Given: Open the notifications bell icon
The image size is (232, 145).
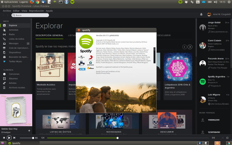Looking at the screenshot, I should tap(201, 14).
